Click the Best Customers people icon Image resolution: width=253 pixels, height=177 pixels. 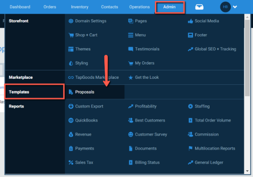[131, 120]
